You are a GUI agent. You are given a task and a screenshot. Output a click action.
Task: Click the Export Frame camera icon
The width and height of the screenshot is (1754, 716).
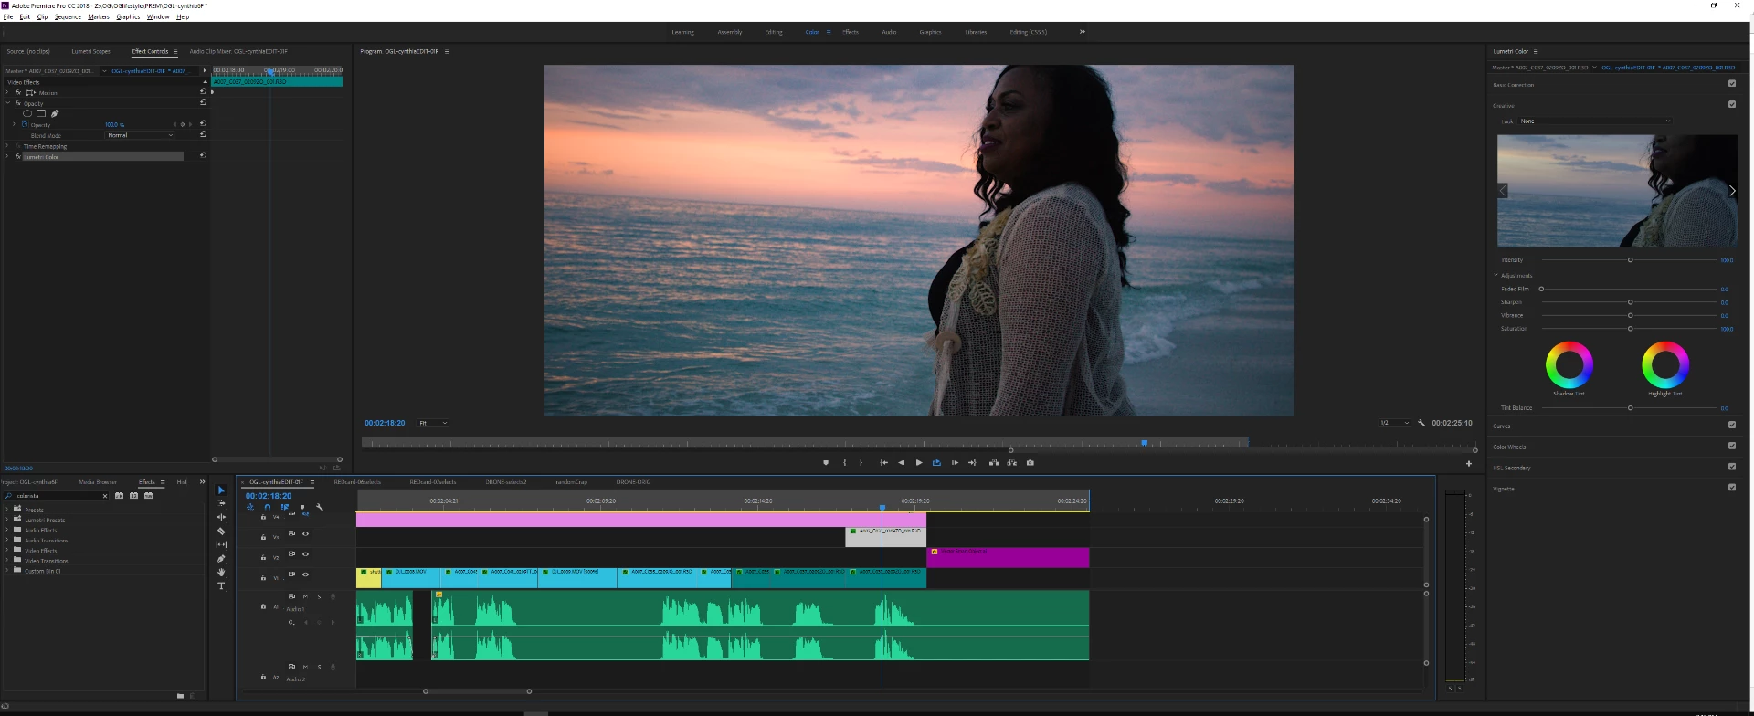(1030, 463)
